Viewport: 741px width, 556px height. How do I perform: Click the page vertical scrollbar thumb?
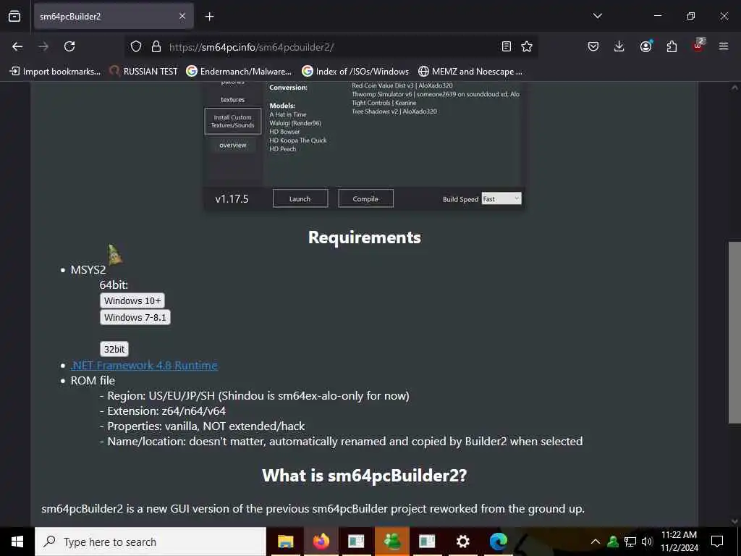click(x=734, y=332)
